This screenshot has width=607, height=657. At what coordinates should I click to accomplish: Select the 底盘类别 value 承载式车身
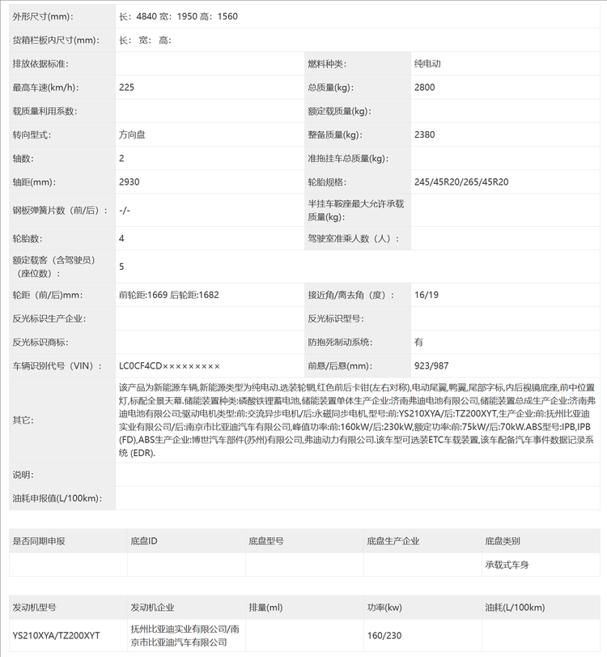pos(507,565)
